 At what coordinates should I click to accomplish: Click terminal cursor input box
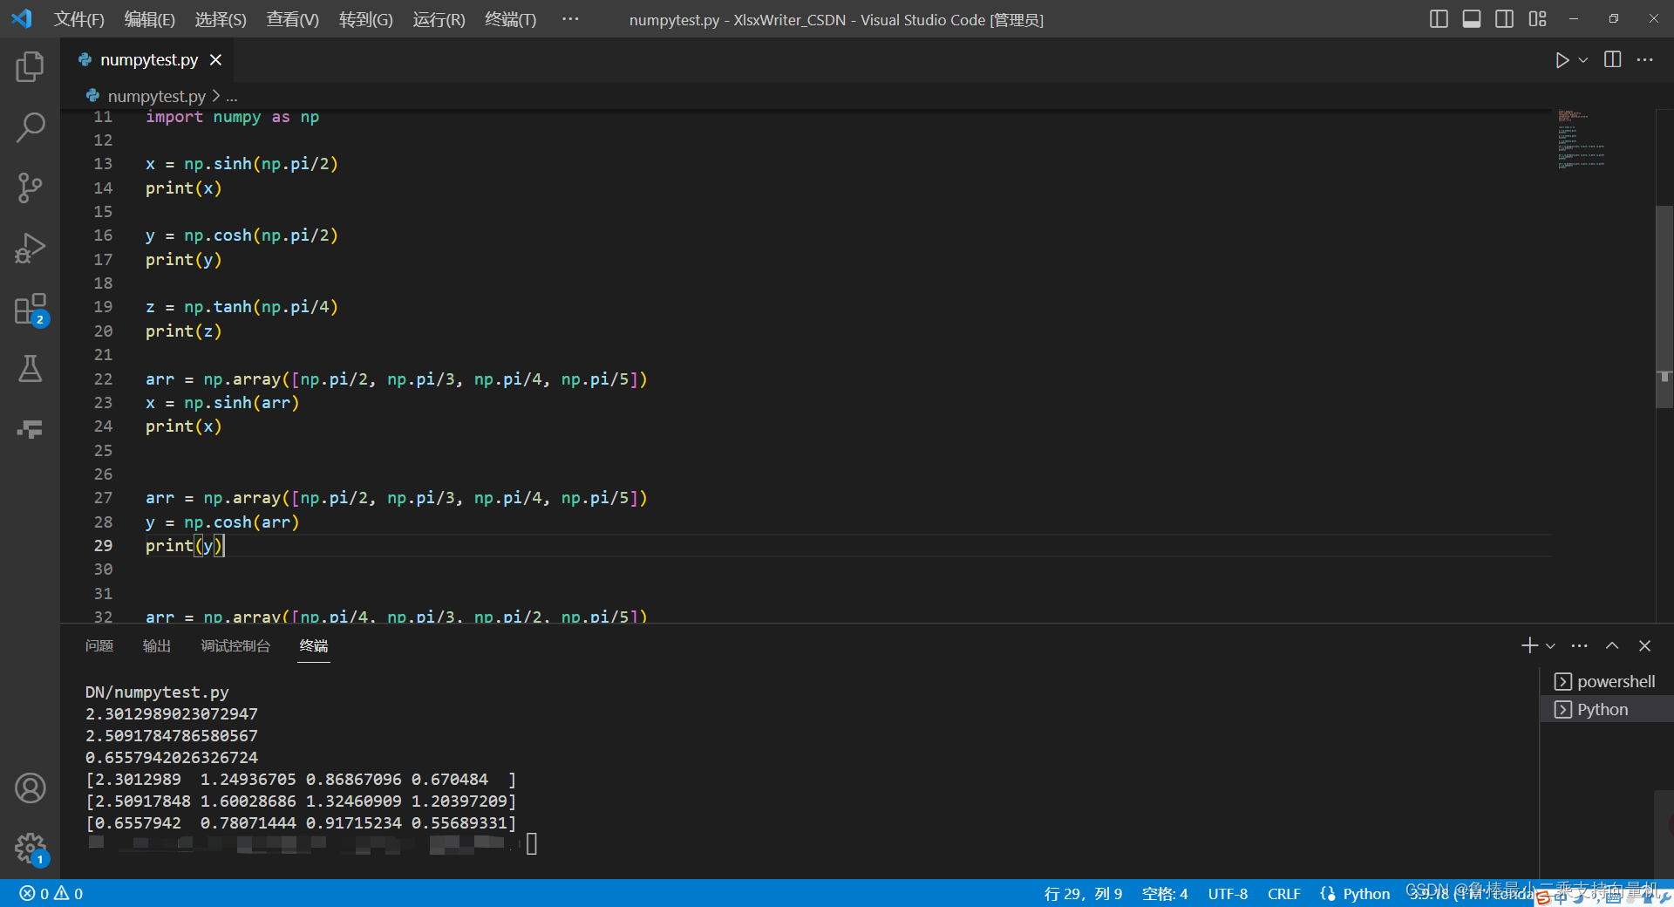[532, 843]
